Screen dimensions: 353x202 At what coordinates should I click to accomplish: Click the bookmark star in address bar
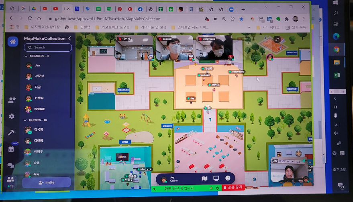click(241, 19)
